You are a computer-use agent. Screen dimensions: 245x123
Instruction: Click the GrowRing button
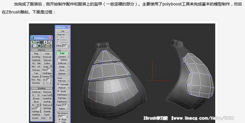point(36,57)
